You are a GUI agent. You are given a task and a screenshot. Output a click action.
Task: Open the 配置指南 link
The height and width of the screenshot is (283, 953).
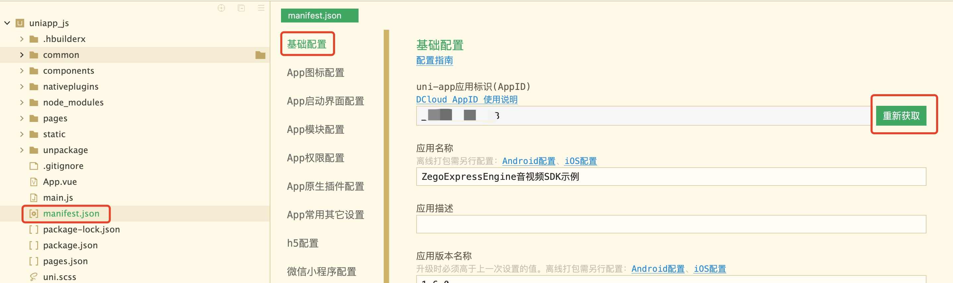(x=434, y=61)
